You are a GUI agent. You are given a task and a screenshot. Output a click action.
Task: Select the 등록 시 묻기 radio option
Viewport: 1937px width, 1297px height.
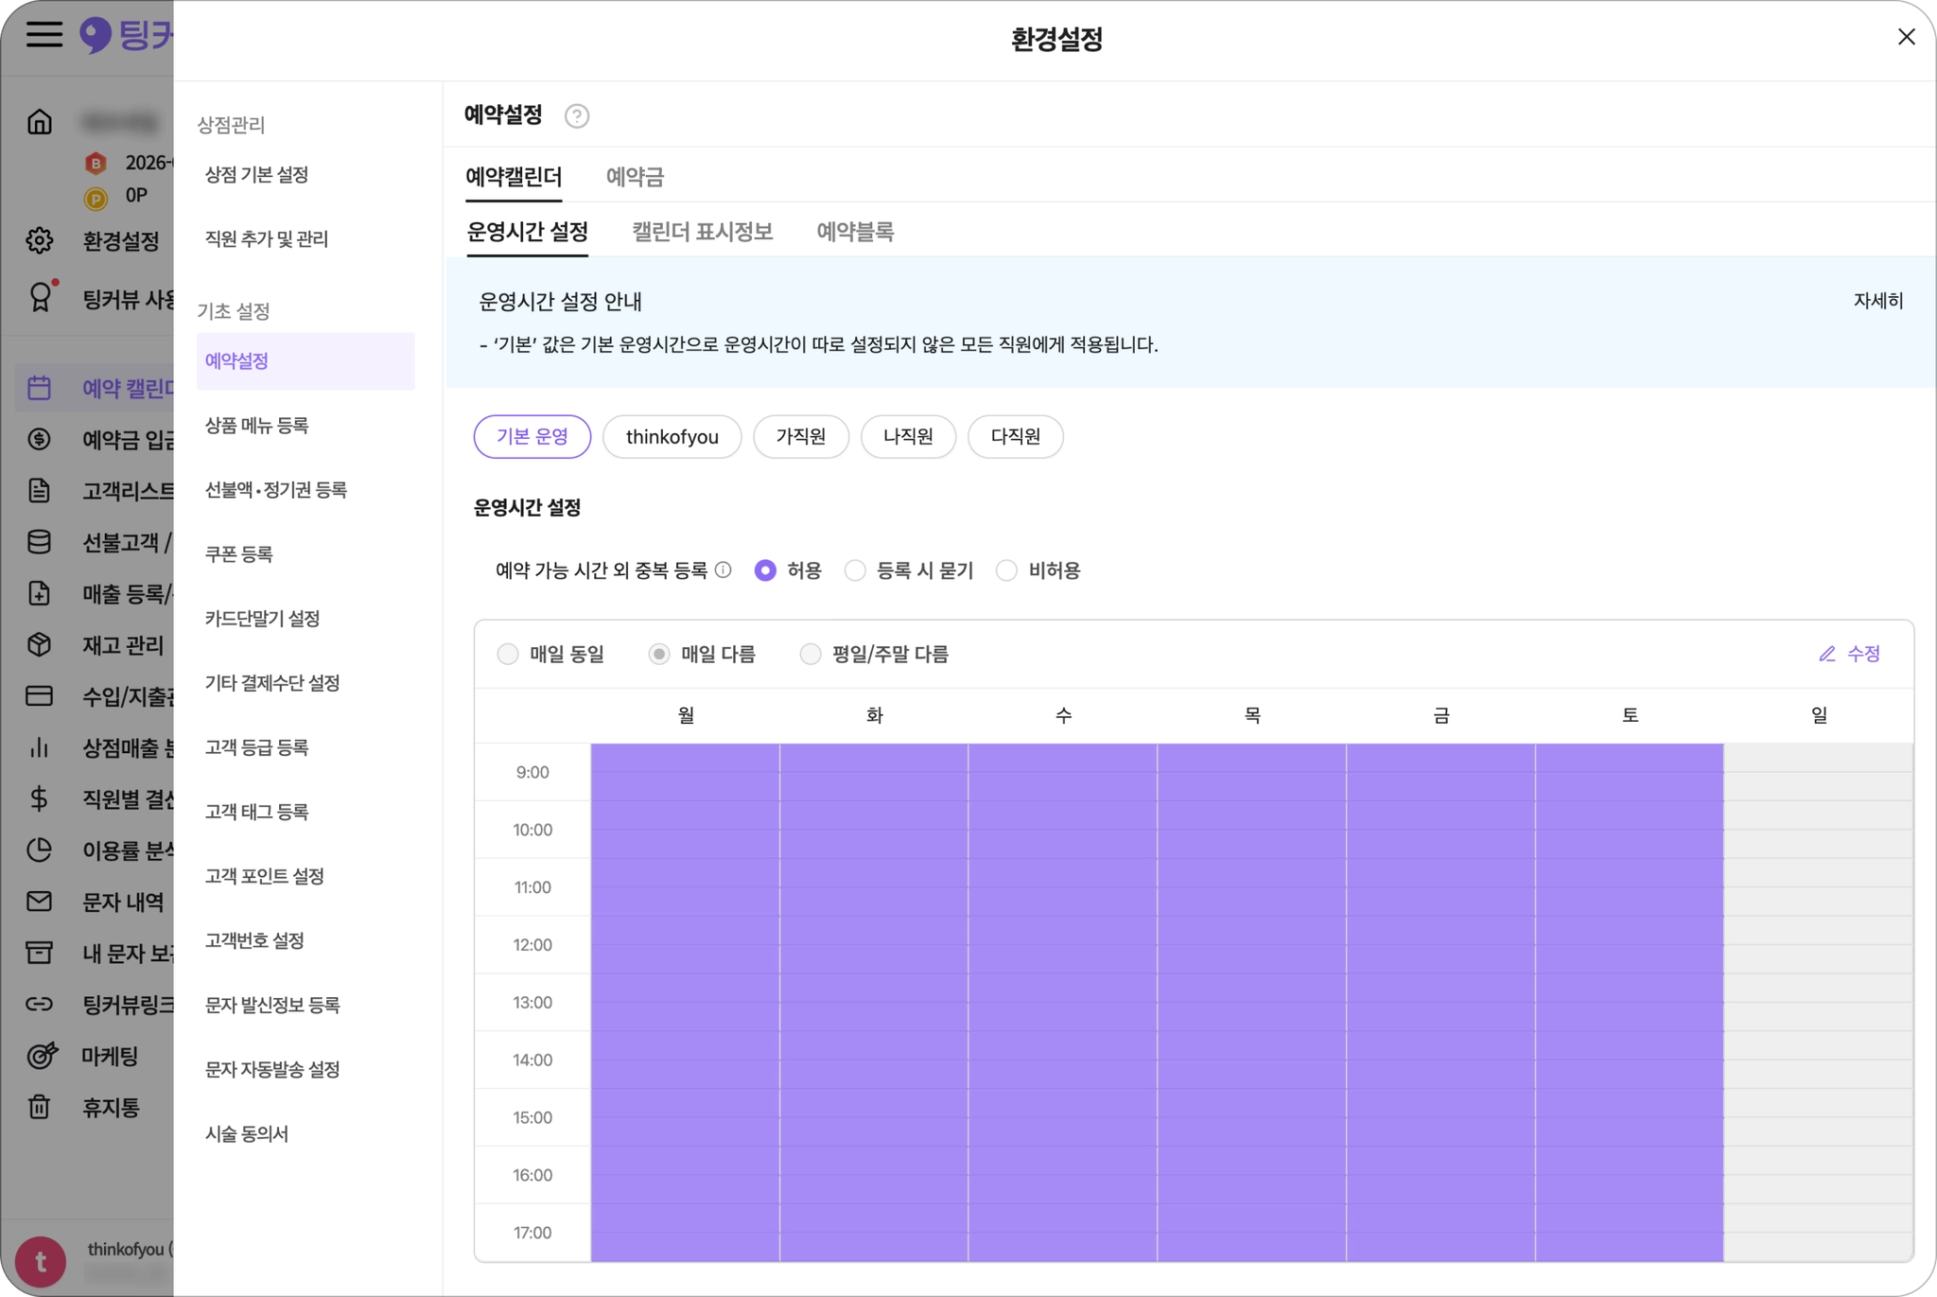click(x=855, y=570)
